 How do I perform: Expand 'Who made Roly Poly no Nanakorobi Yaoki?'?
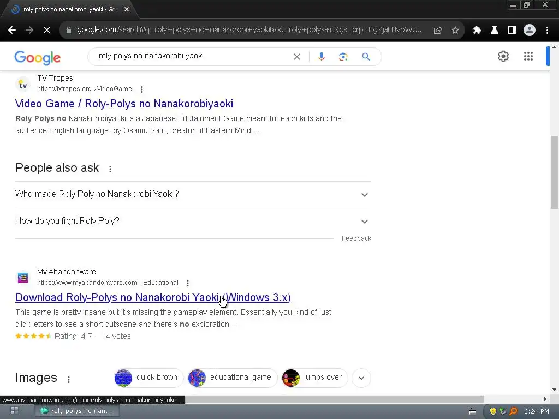193,195
